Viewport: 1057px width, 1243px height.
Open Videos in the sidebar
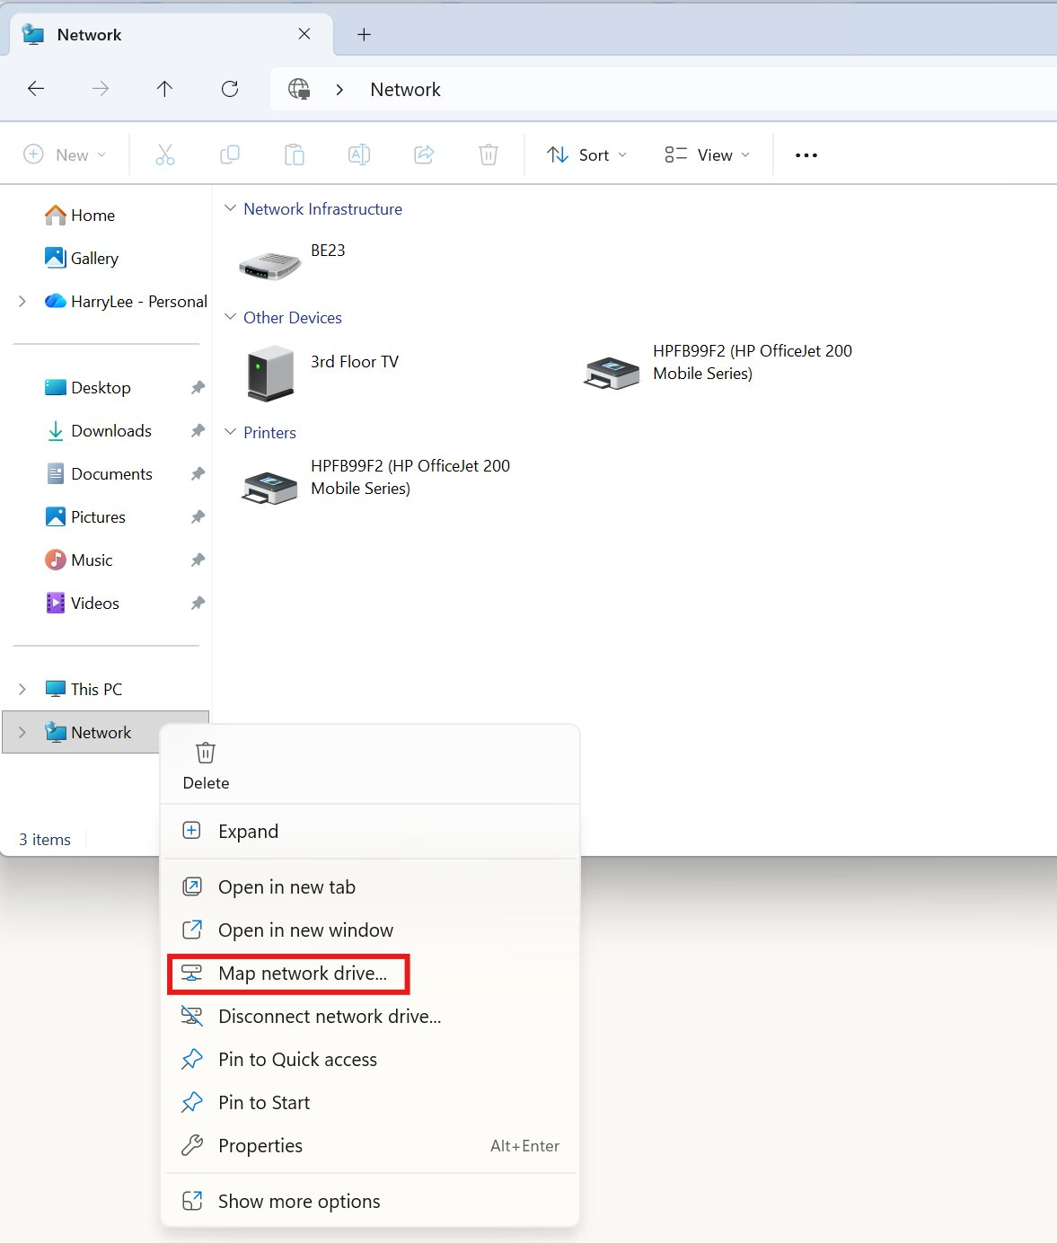(82, 604)
